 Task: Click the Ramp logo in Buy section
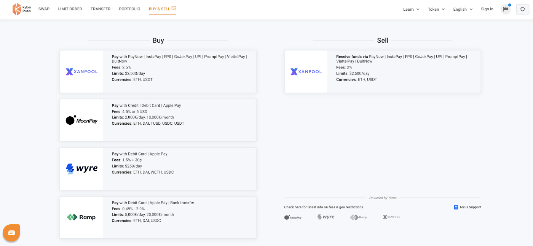(x=81, y=217)
